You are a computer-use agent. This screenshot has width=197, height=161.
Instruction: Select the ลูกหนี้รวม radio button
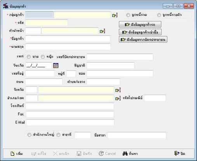click(x=128, y=15)
